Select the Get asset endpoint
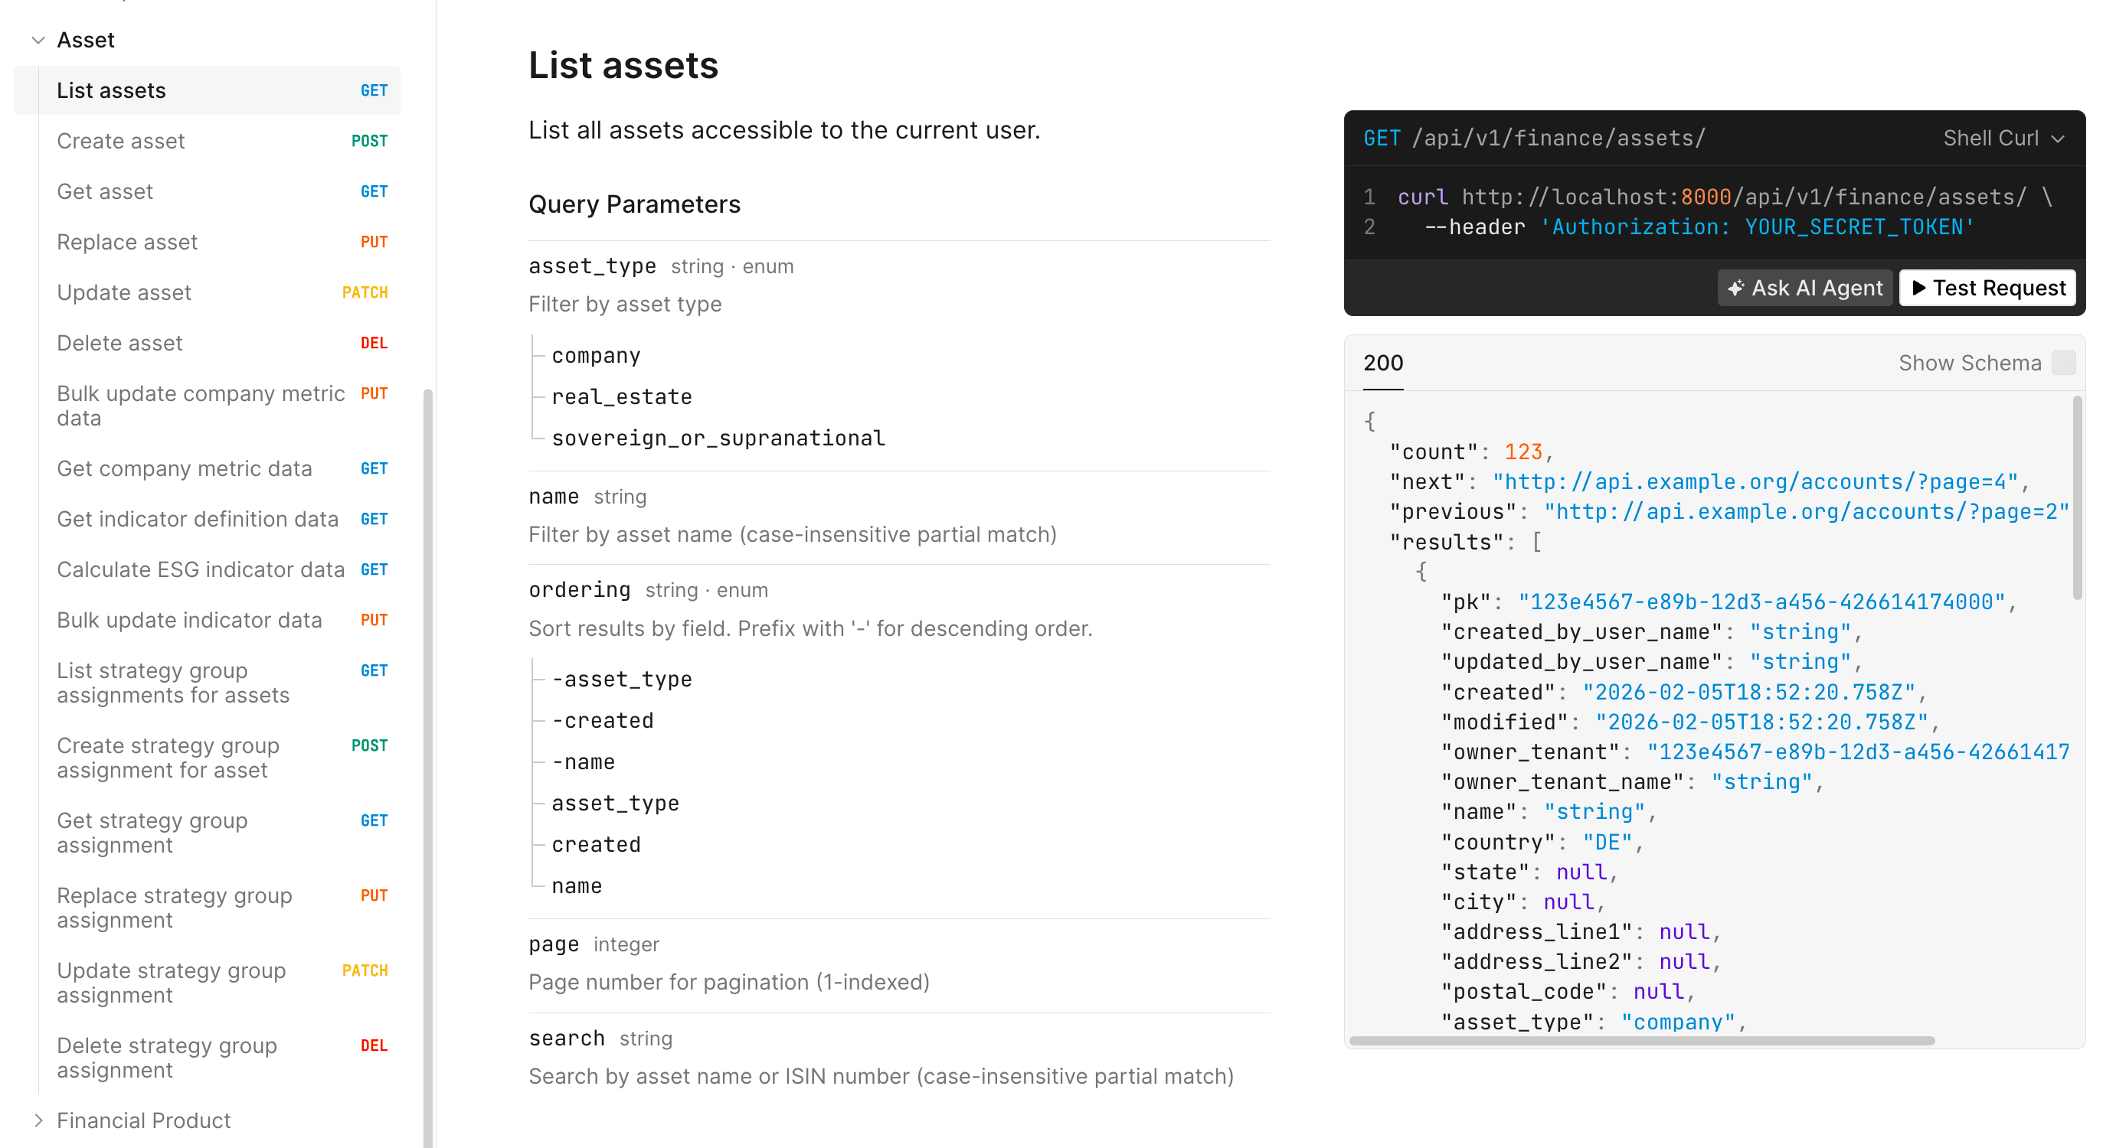This screenshot has height=1148, width=2103. click(x=106, y=191)
